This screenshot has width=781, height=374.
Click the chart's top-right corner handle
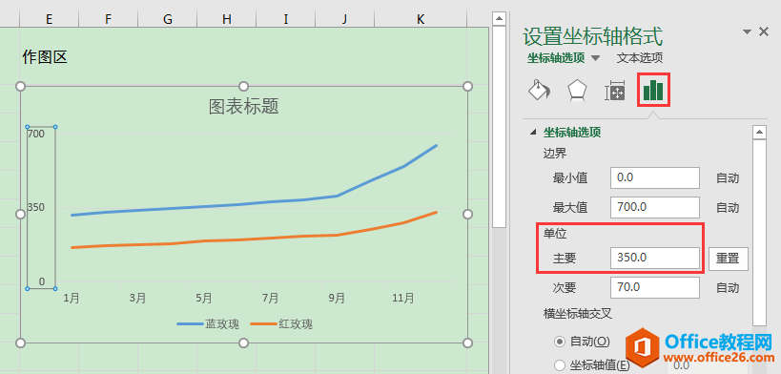pos(467,86)
